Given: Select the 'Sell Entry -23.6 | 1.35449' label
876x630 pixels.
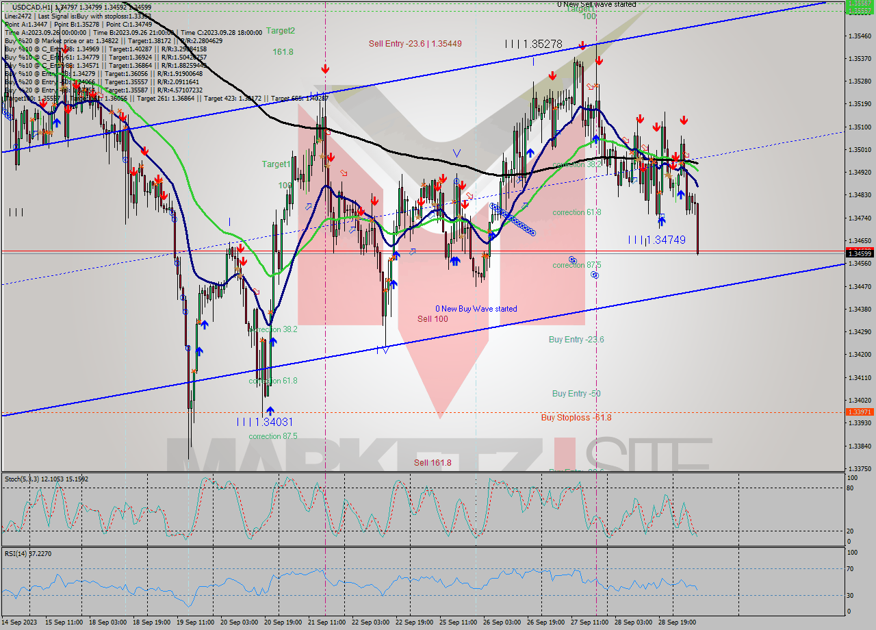Looking at the screenshot, I should pyautogui.click(x=415, y=44).
